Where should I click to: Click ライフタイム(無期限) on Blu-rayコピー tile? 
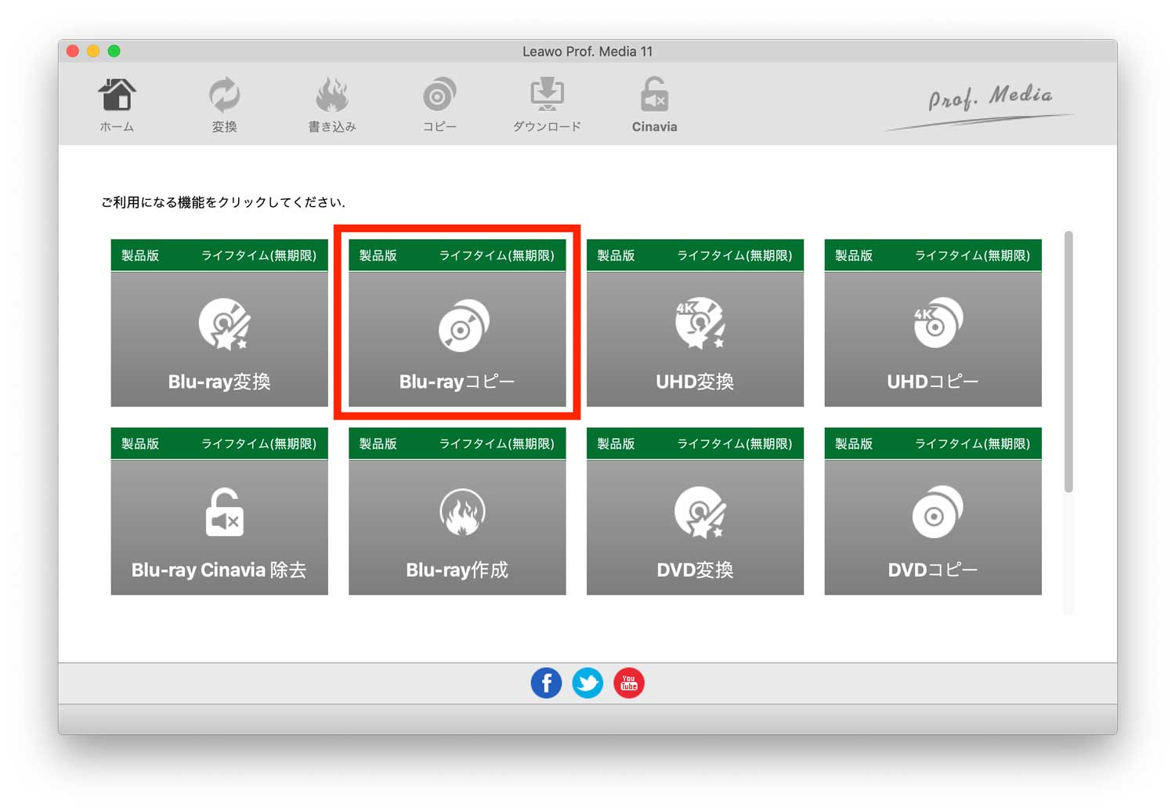coord(497,255)
